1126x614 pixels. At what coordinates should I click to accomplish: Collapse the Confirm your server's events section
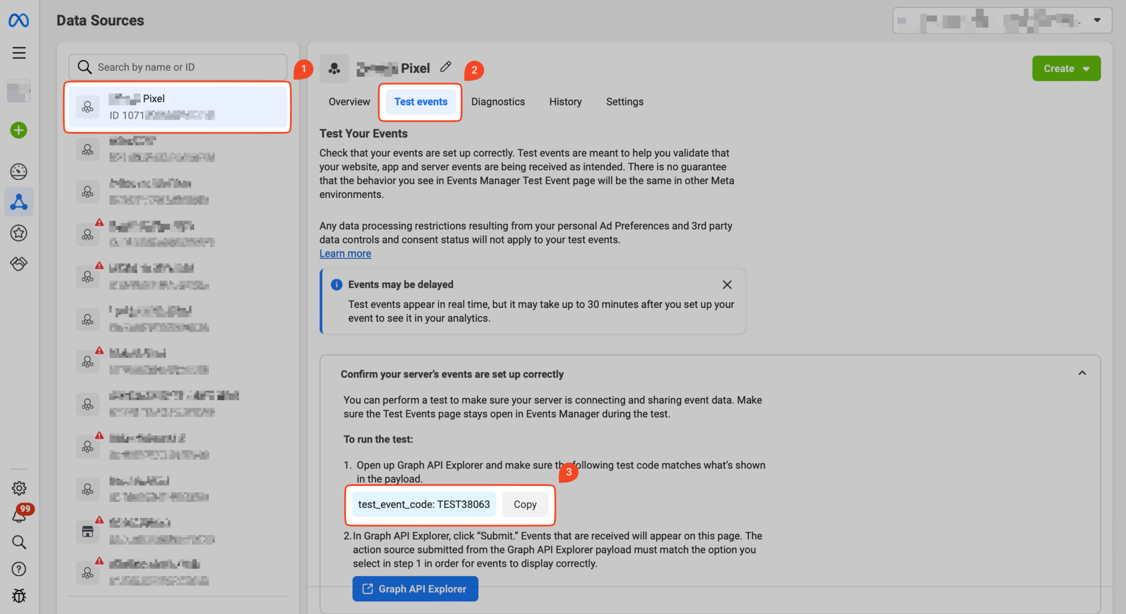[x=1082, y=373]
